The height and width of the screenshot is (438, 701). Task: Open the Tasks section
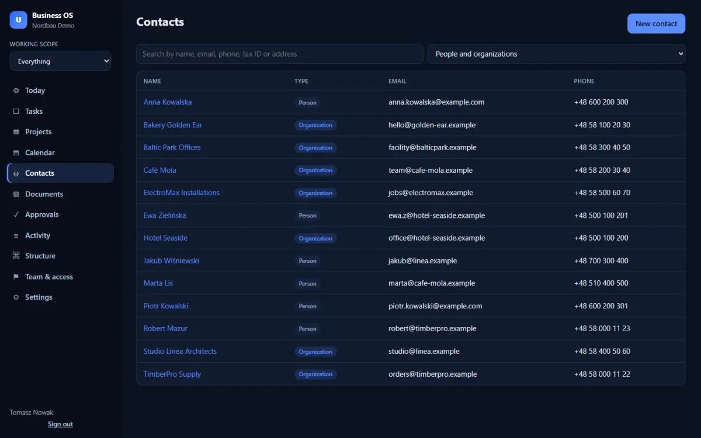pyautogui.click(x=60, y=111)
